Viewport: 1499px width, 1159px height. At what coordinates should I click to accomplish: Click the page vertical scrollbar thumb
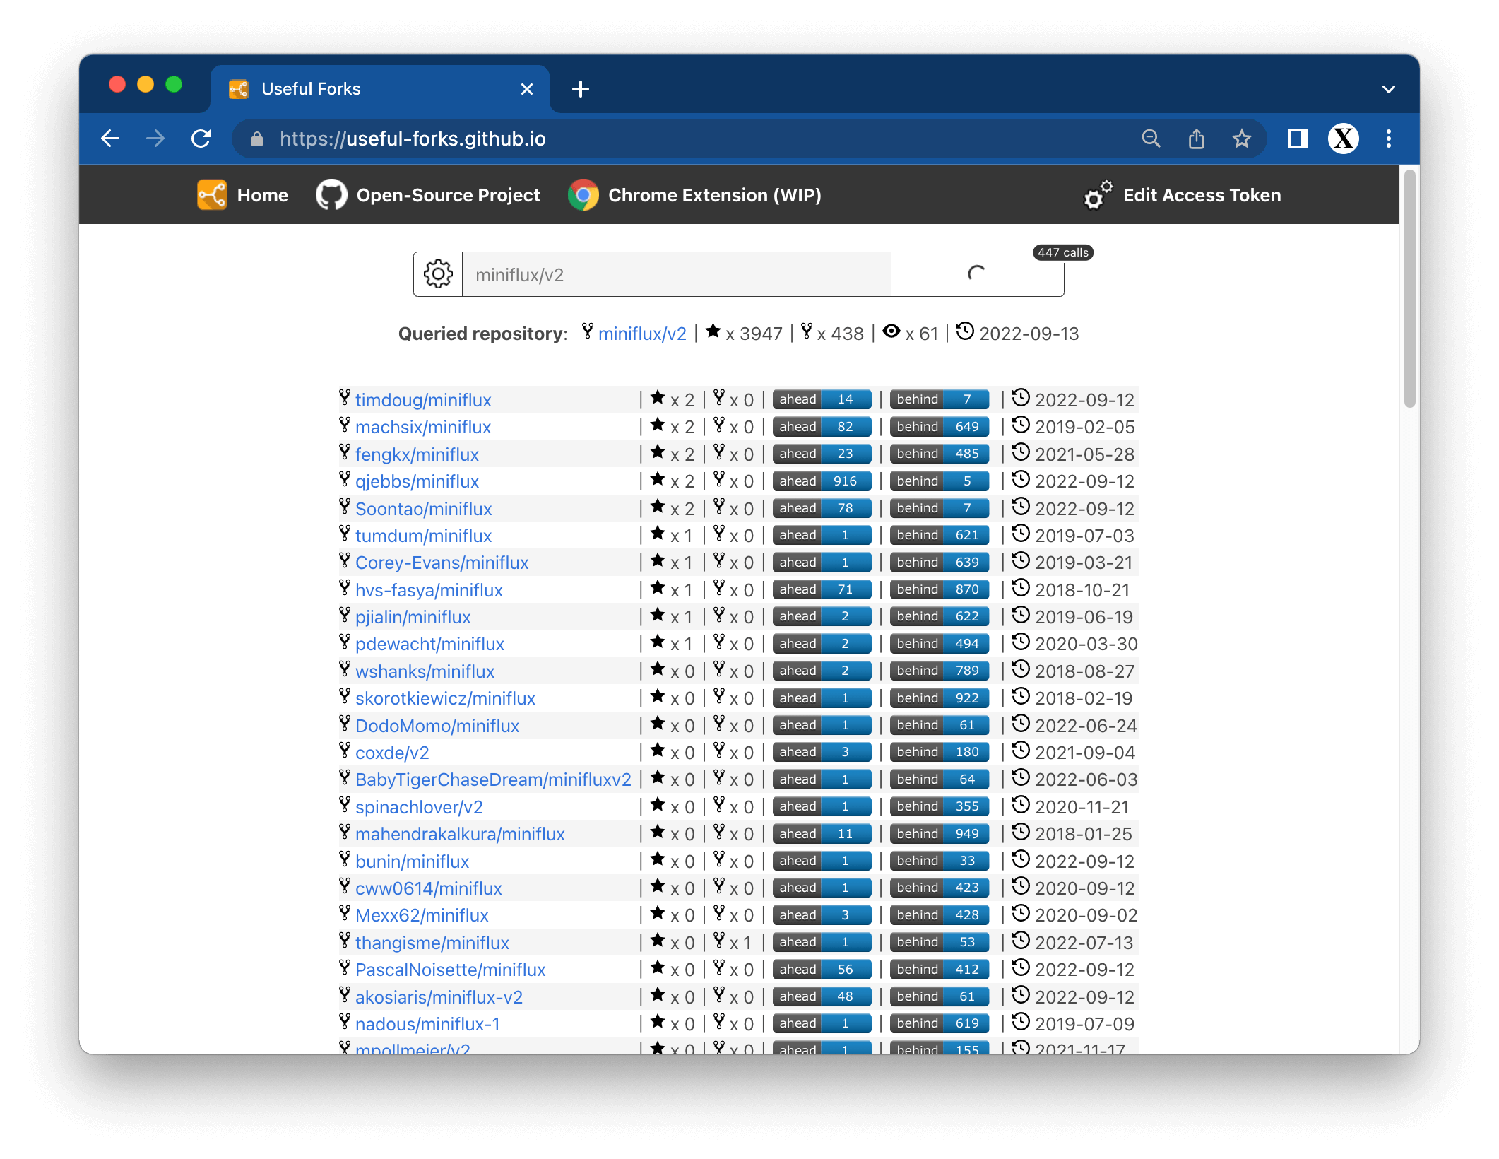(x=1409, y=290)
